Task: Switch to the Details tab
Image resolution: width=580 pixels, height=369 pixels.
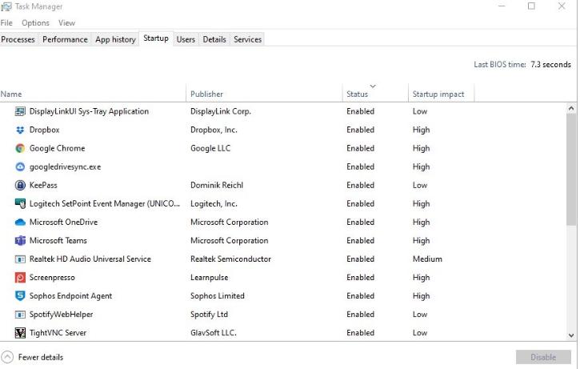Action: 214,39
